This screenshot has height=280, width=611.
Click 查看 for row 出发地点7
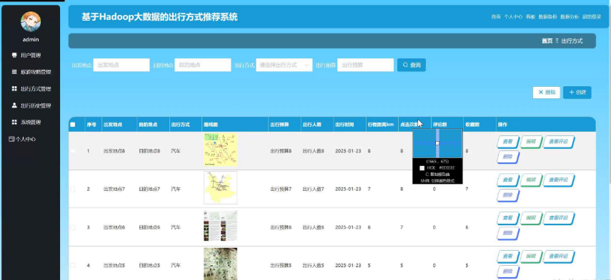point(508,180)
